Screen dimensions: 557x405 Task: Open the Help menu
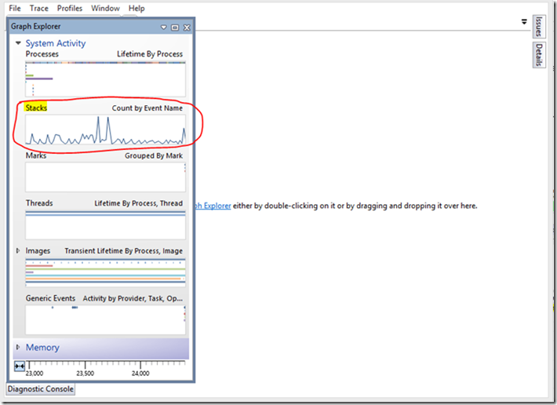[137, 8]
